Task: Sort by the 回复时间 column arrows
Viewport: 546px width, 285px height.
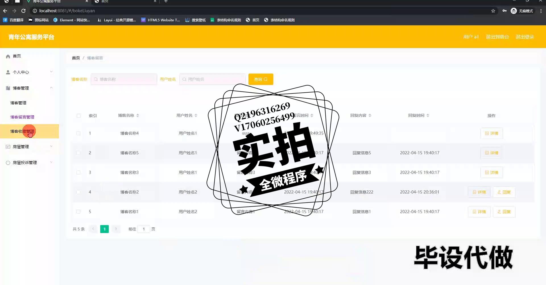Action: point(428,115)
